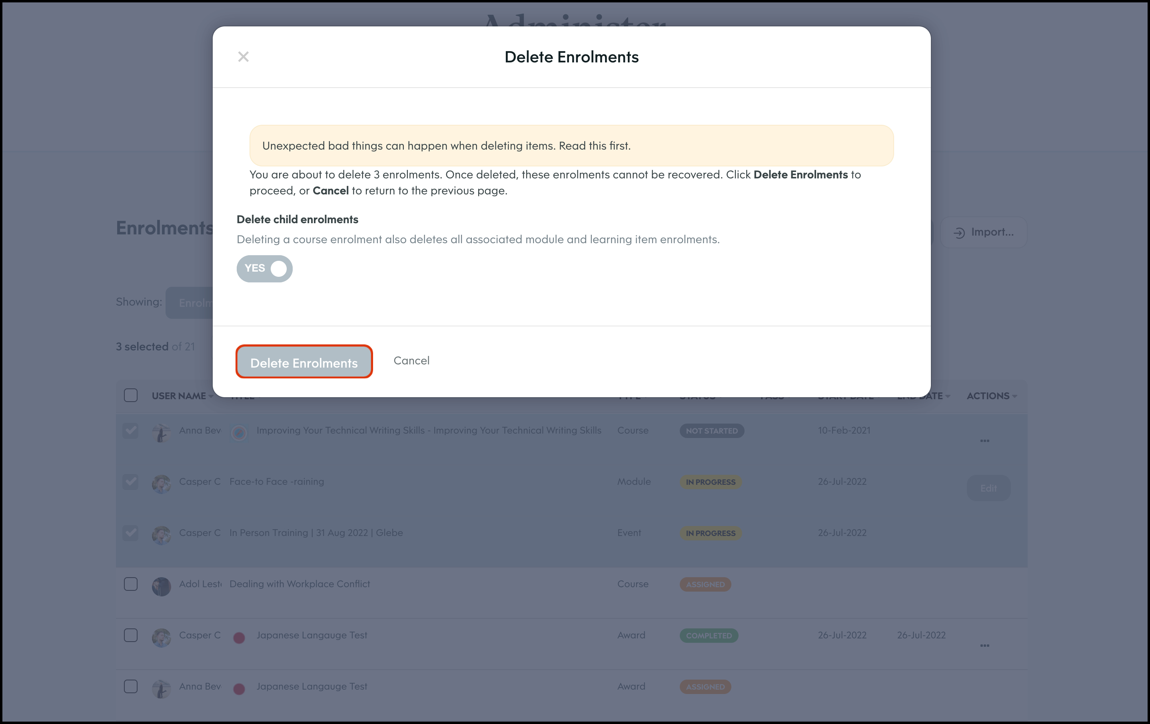Click the yellow warning banner about deleting items

pos(571,146)
